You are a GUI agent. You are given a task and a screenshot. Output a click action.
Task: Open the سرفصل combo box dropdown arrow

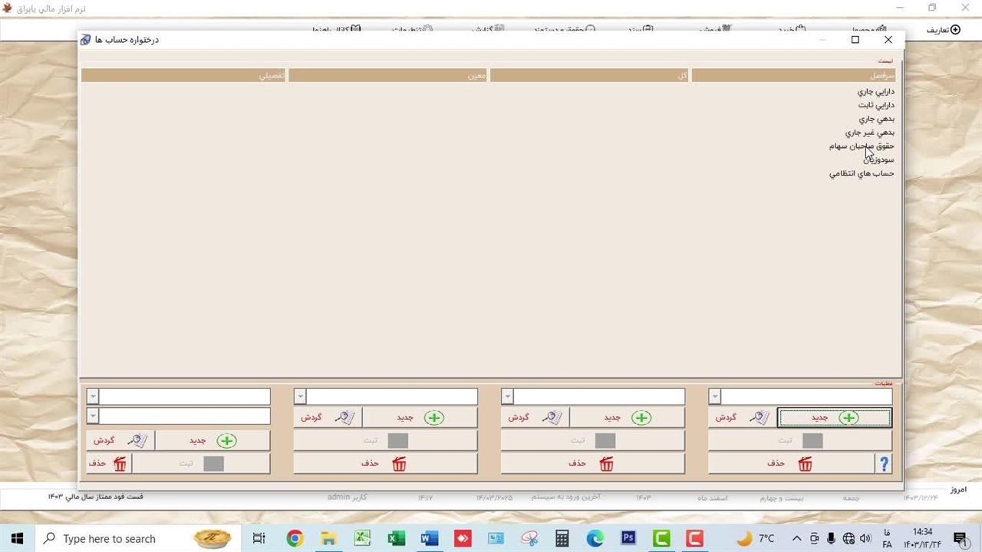tap(714, 396)
